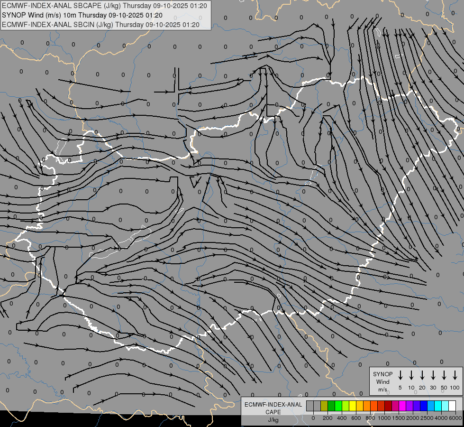464x427 pixels.
Task: Click the 1500 tick on CAPE scale
Action: 399,418
